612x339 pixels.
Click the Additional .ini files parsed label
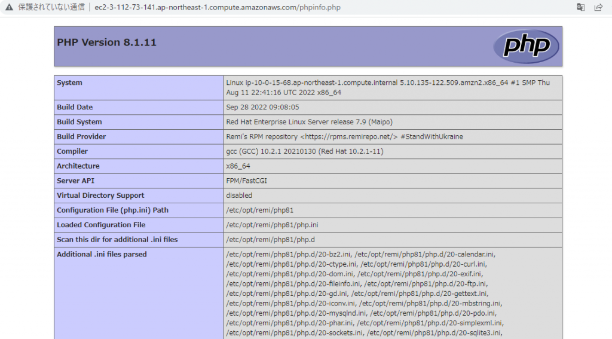tap(102, 254)
